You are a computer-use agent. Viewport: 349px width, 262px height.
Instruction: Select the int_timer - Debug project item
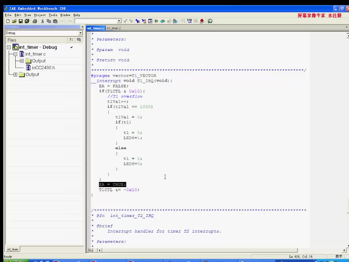tap(38, 47)
